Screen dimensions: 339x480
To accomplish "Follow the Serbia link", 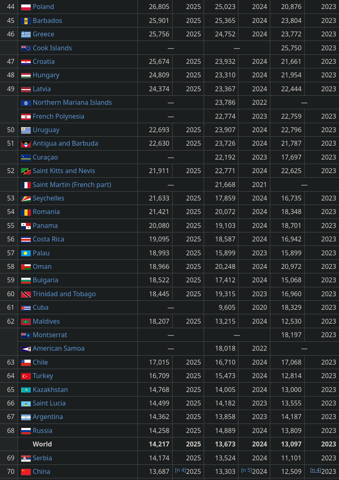I will click(x=42, y=458).
